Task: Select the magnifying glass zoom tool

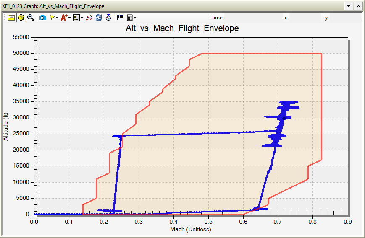Action: 30,18
